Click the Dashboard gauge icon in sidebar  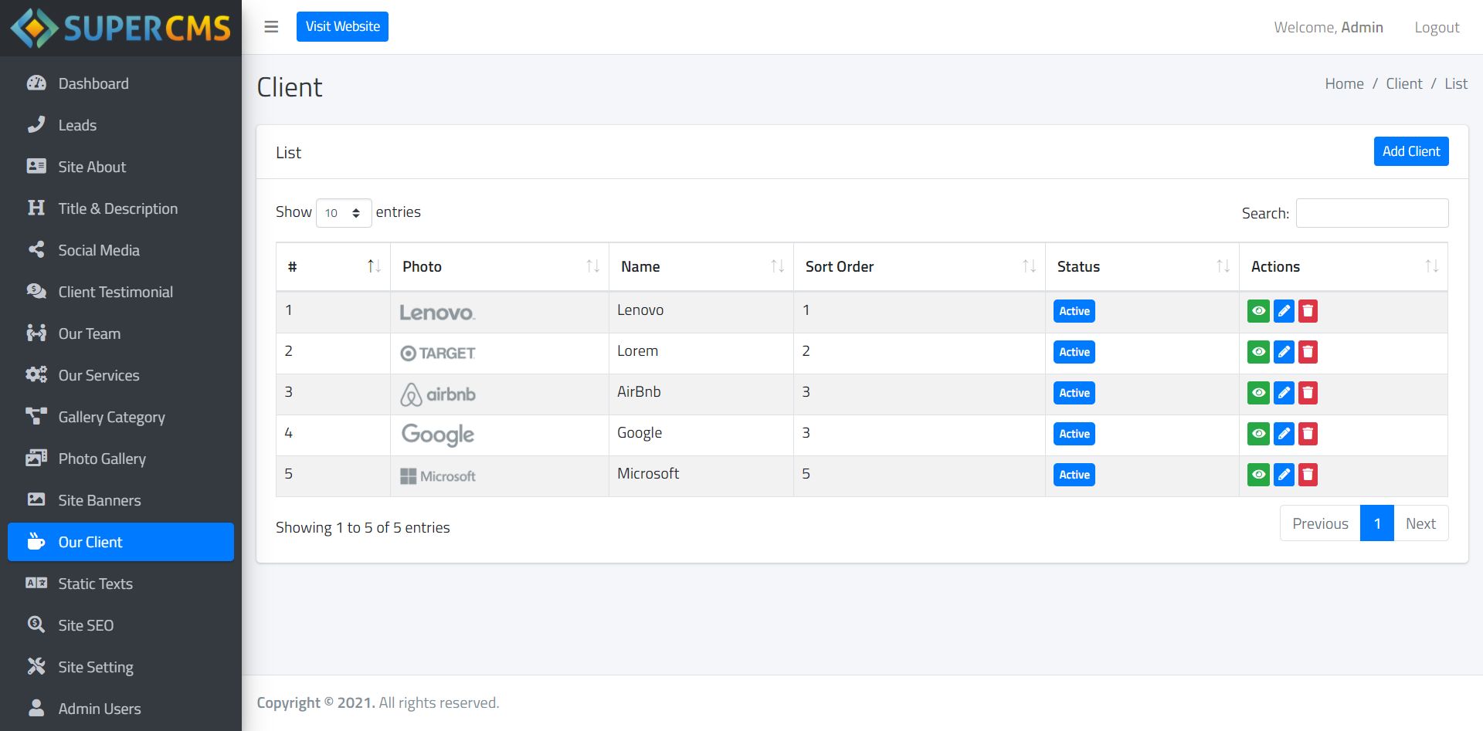[36, 83]
